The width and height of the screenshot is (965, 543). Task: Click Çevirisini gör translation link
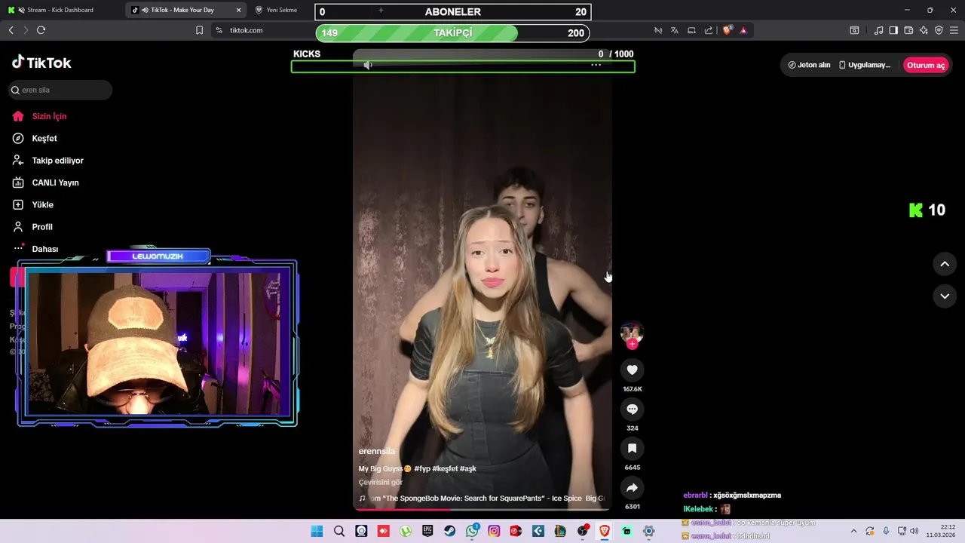[380, 482]
